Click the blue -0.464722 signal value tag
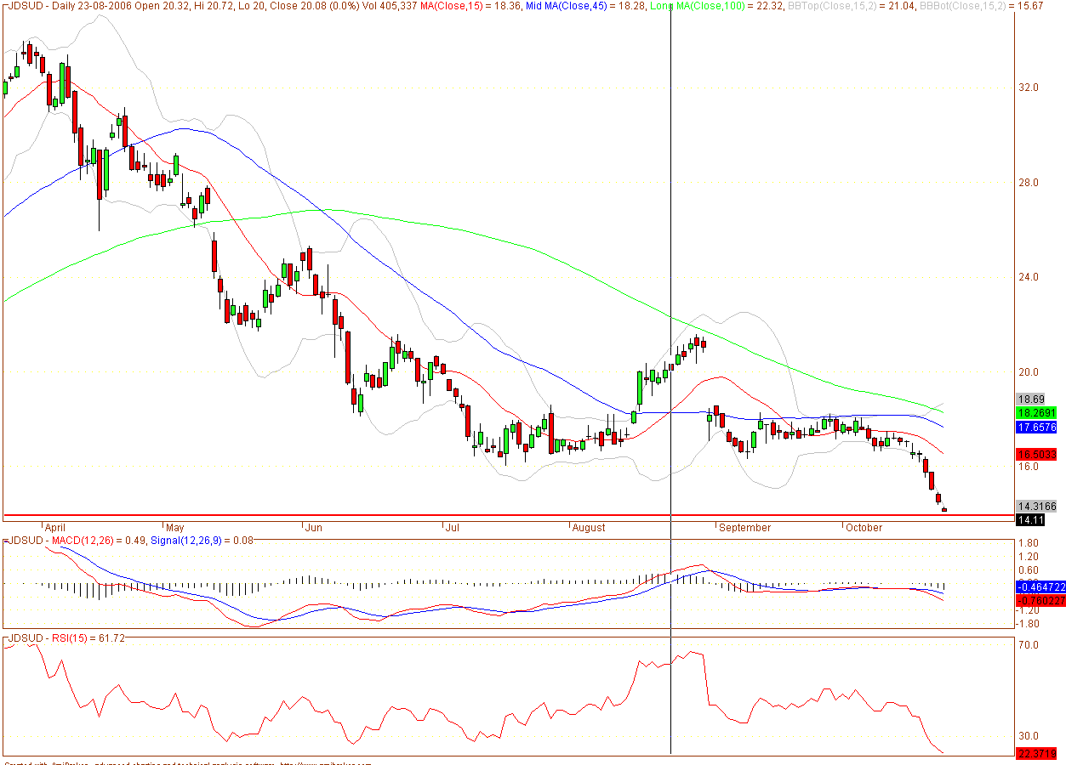 [x=1040, y=587]
